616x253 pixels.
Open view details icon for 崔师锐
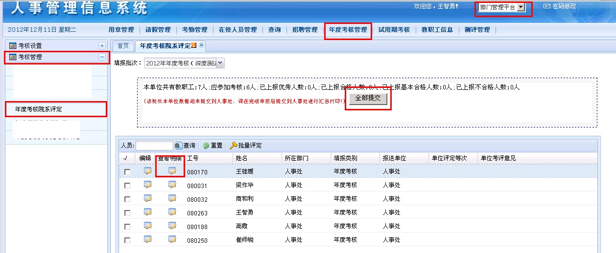172,239
